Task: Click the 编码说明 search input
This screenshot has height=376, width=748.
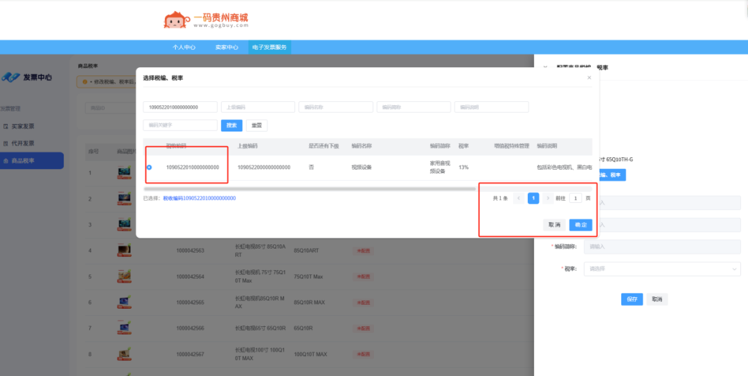Action: coord(491,107)
